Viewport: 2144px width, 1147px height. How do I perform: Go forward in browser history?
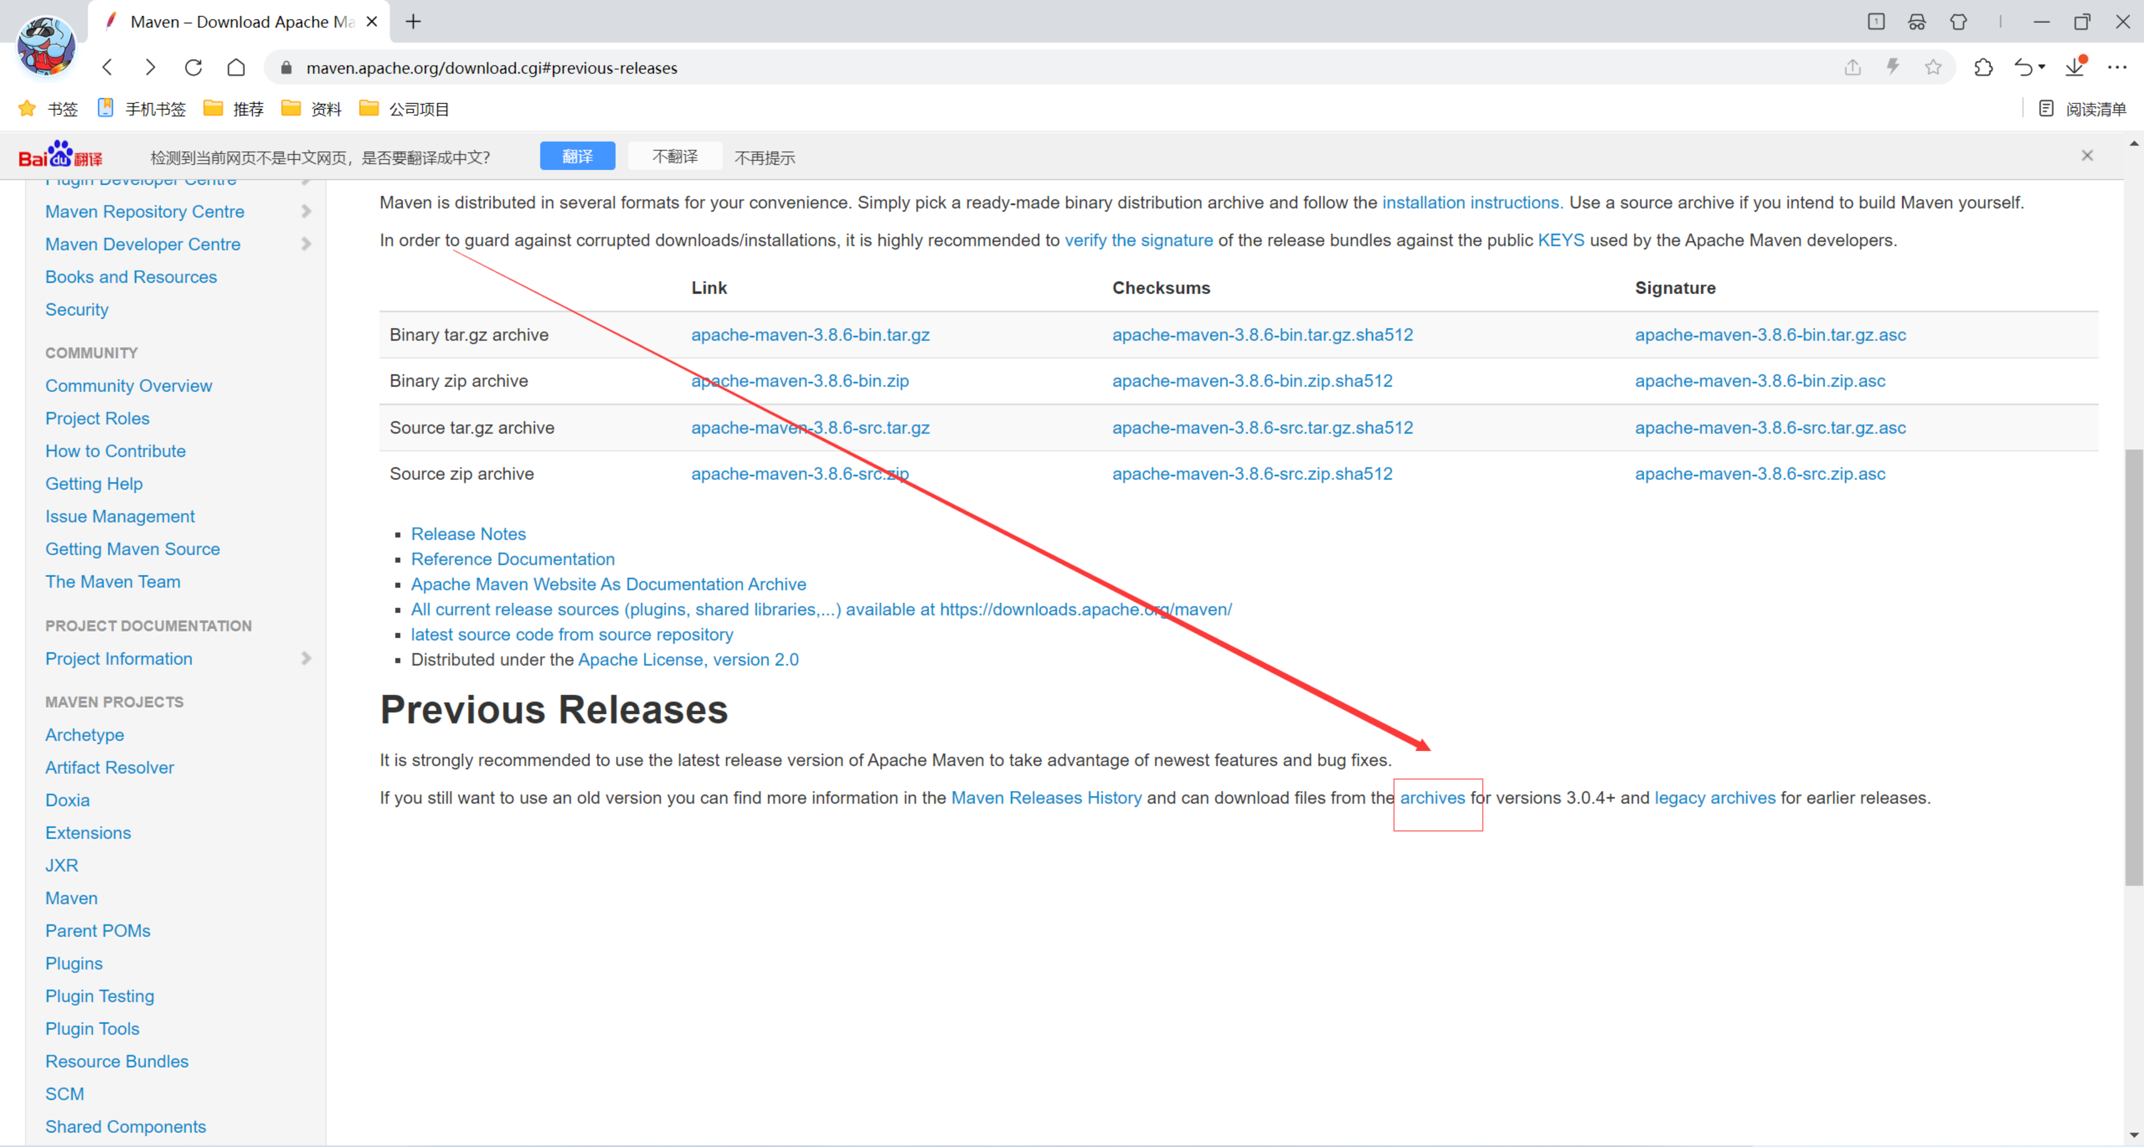(150, 68)
